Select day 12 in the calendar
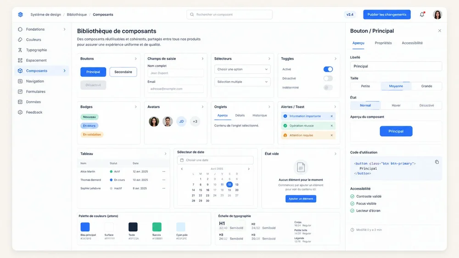459x258 pixels. point(229,184)
